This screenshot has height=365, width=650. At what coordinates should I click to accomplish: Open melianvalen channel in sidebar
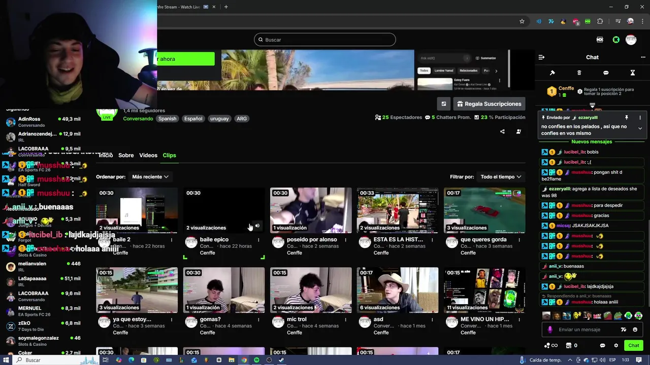43,267
